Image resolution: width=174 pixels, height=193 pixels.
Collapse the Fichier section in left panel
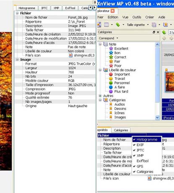pos(17,13)
